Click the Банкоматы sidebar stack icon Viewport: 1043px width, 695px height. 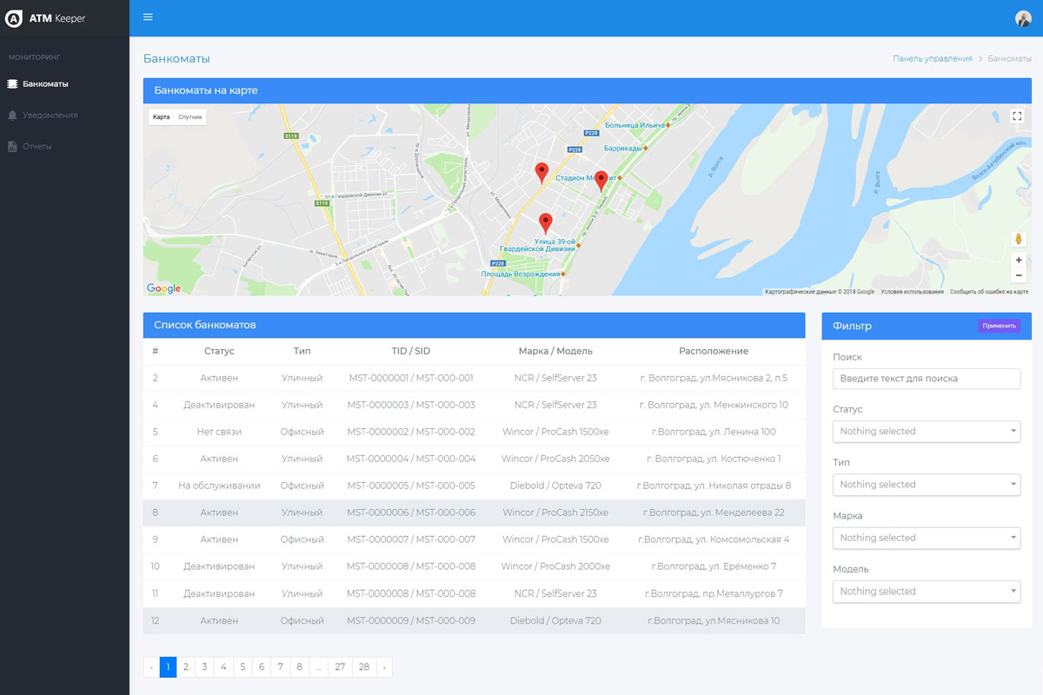pos(12,84)
